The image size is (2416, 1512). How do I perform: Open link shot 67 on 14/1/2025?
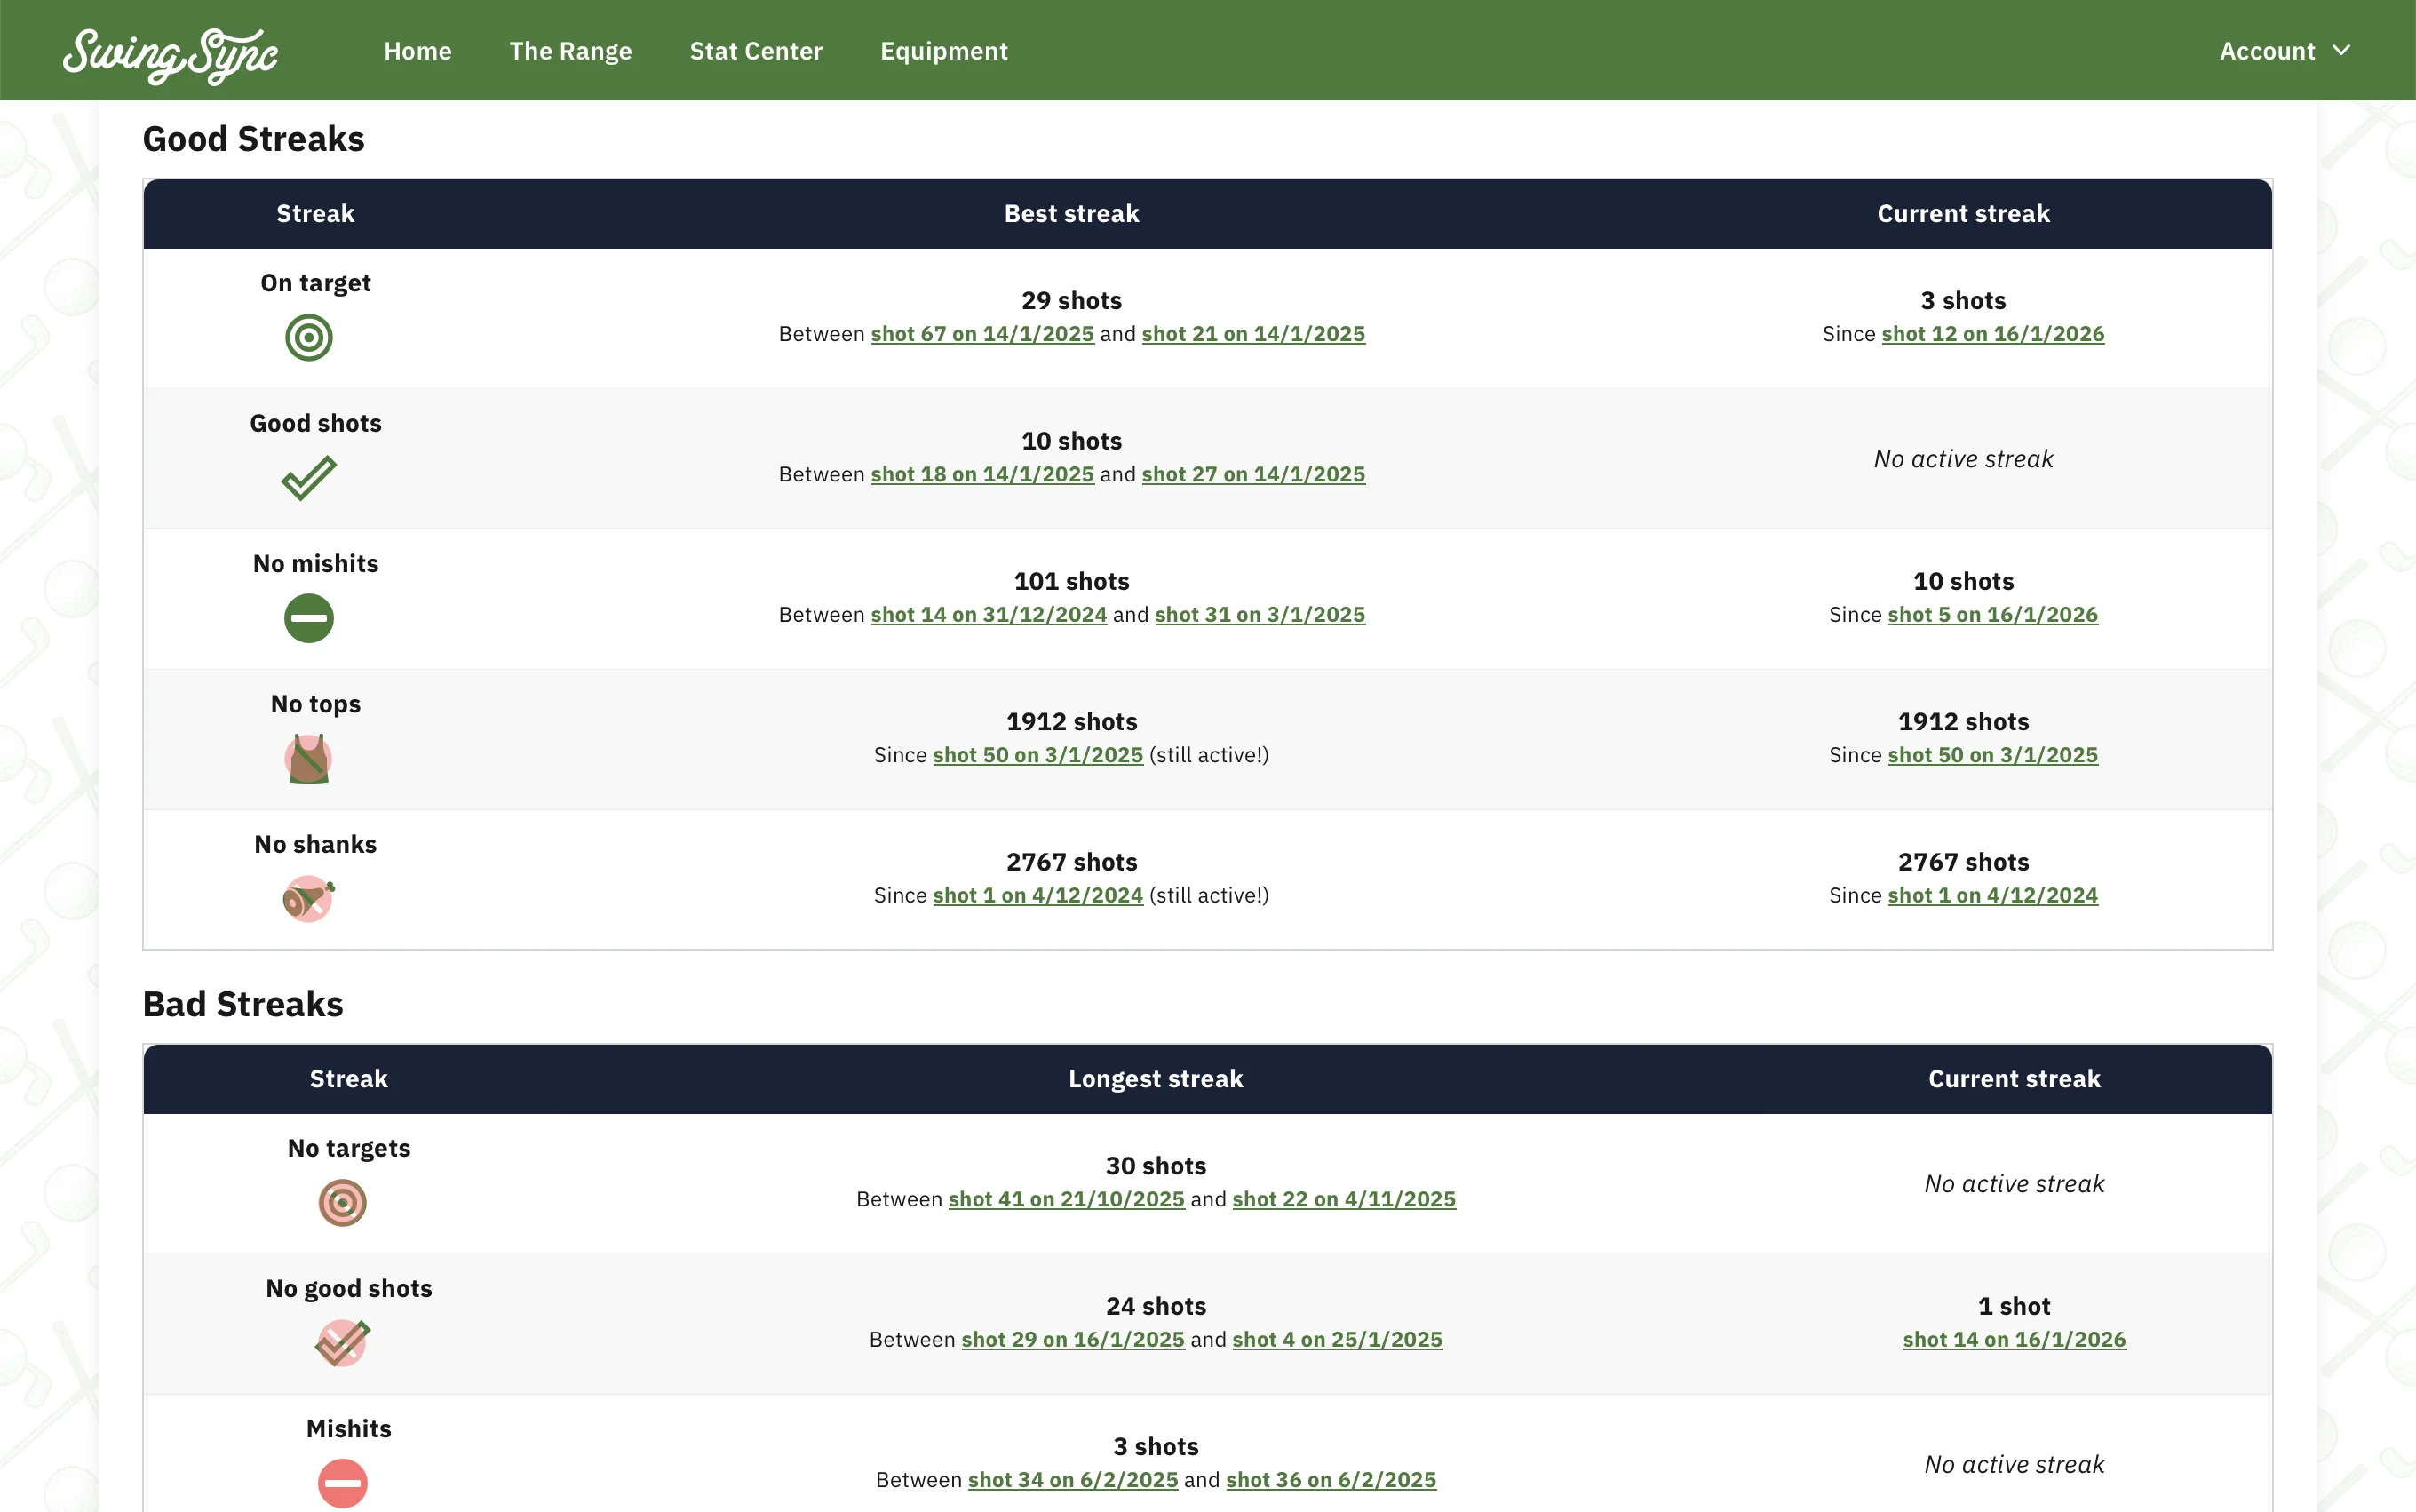(981, 334)
